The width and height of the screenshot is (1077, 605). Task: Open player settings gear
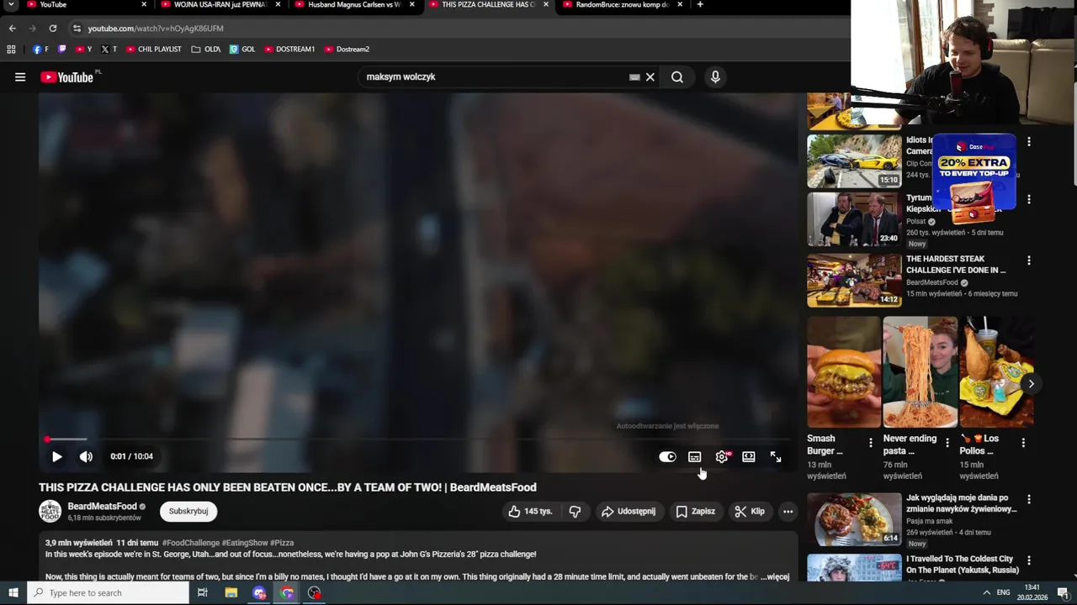[722, 456]
